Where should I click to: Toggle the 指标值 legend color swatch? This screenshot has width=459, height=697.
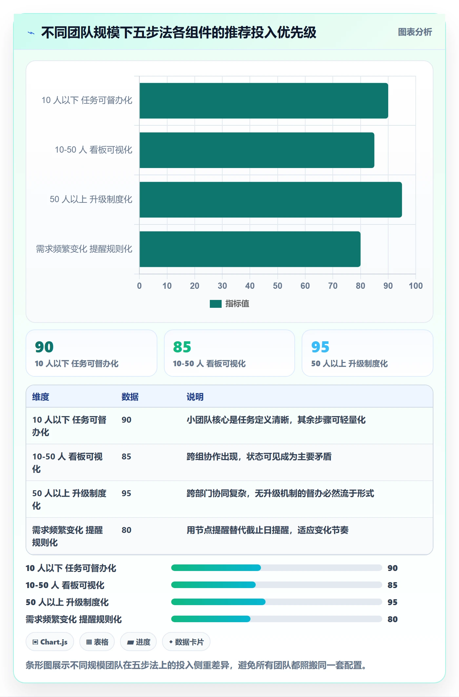(215, 304)
